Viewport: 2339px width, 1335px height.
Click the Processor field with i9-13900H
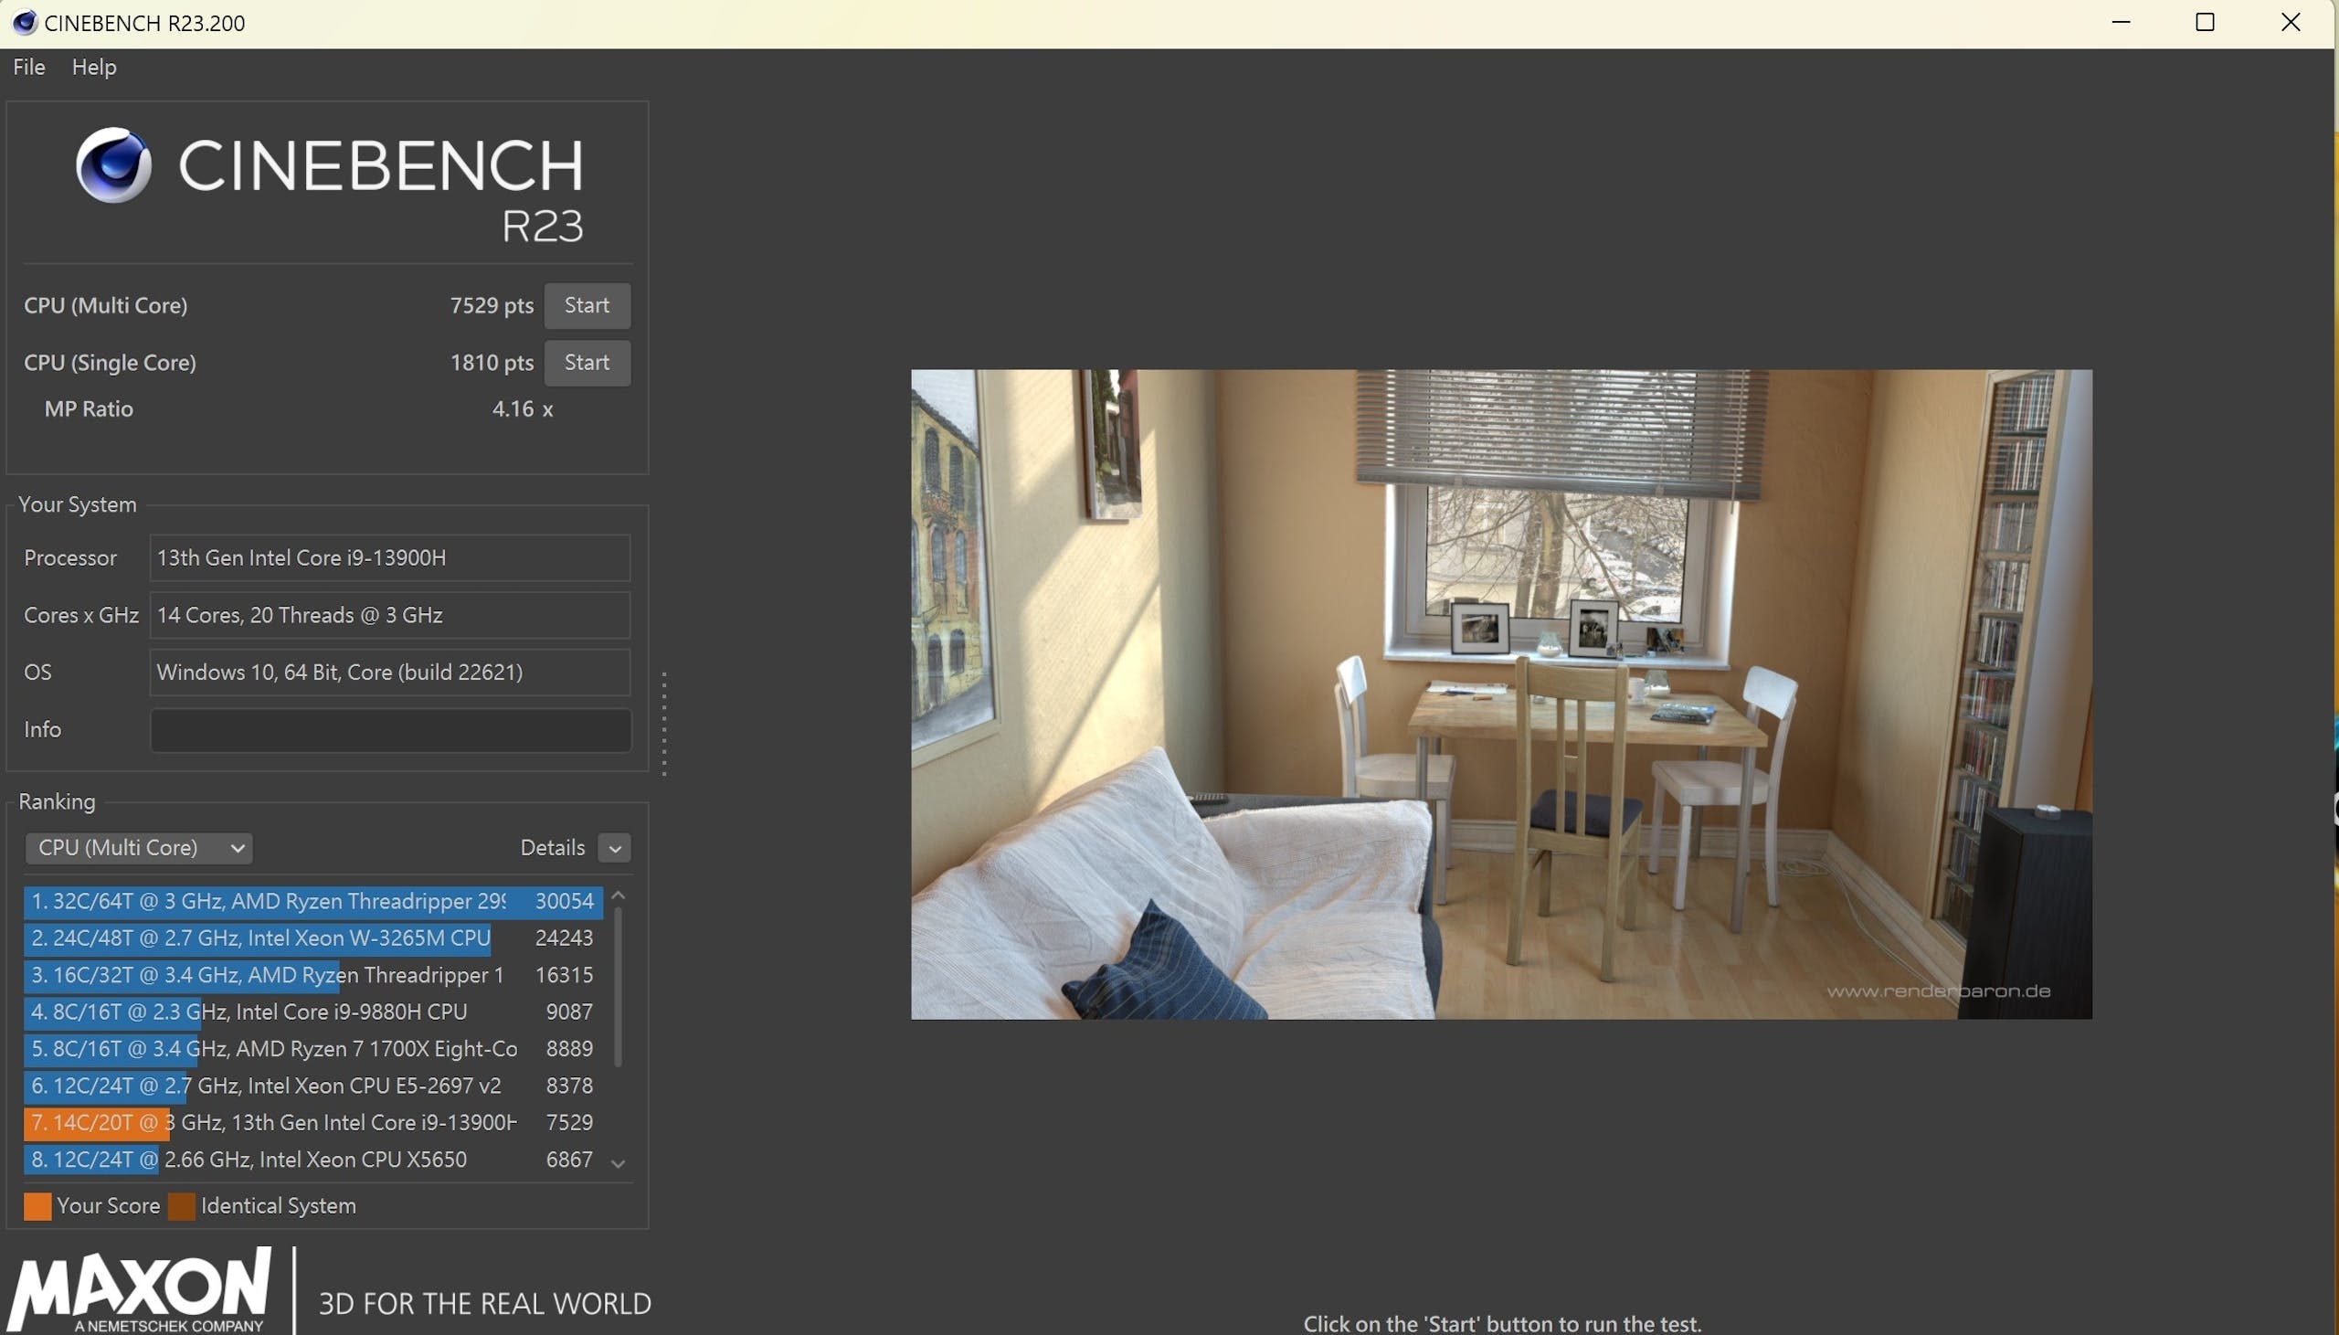(389, 557)
